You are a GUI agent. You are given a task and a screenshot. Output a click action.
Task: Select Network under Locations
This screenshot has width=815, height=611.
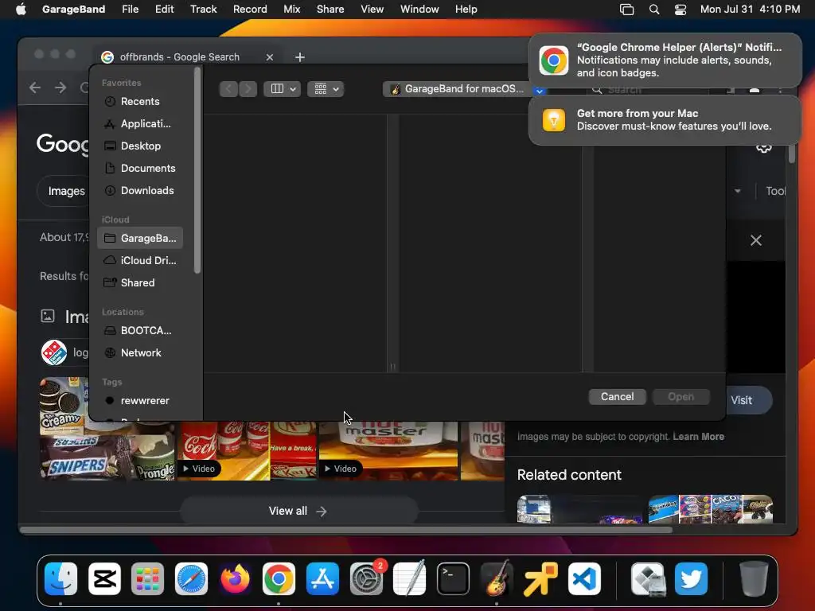tap(140, 352)
